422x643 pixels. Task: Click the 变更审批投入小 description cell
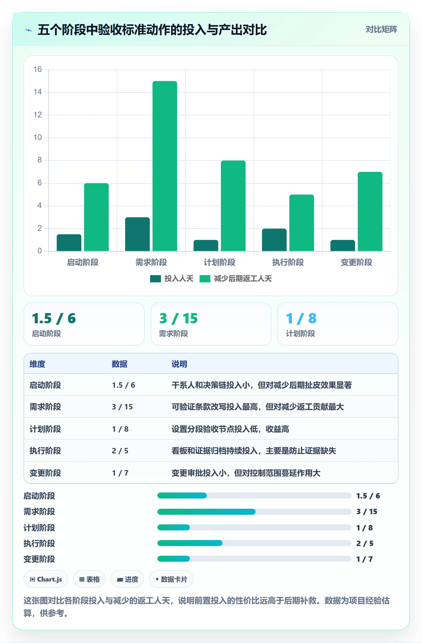[246, 473]
